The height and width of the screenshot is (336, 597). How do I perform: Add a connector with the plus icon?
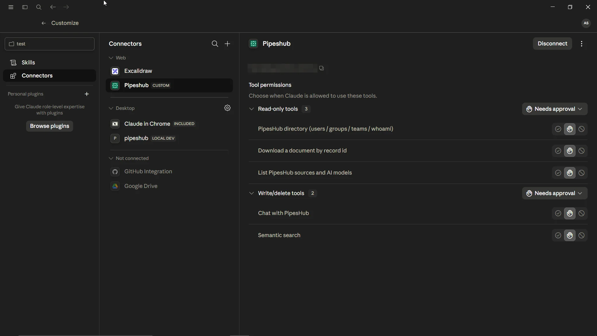pos(228,44)
